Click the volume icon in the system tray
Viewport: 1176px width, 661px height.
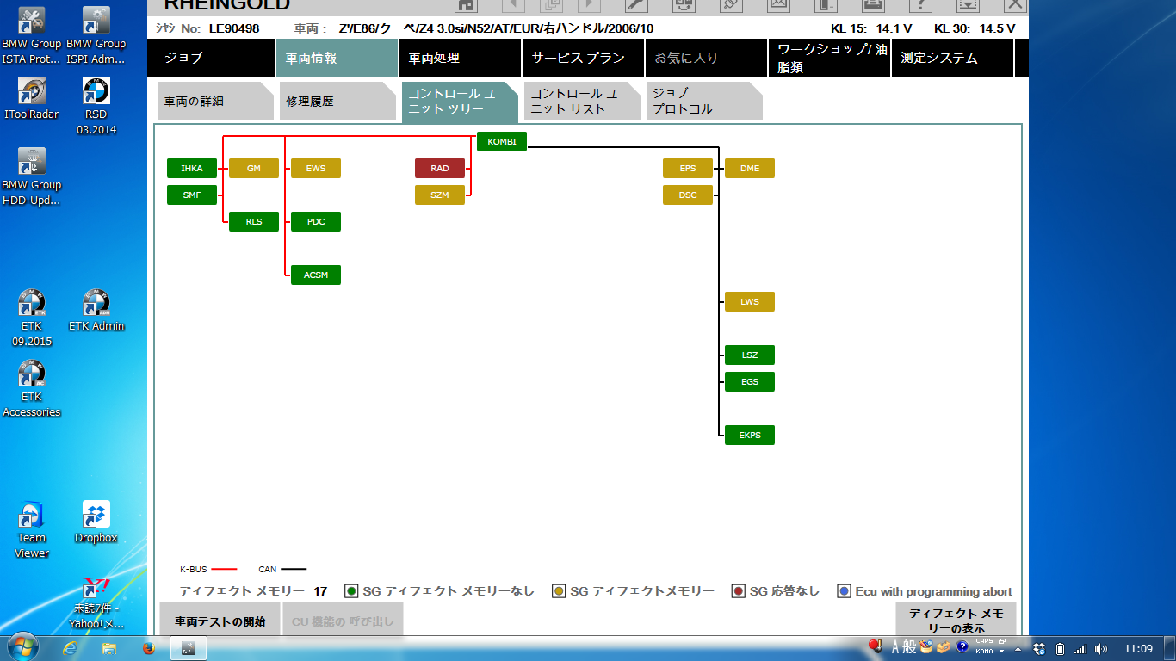1099,648
